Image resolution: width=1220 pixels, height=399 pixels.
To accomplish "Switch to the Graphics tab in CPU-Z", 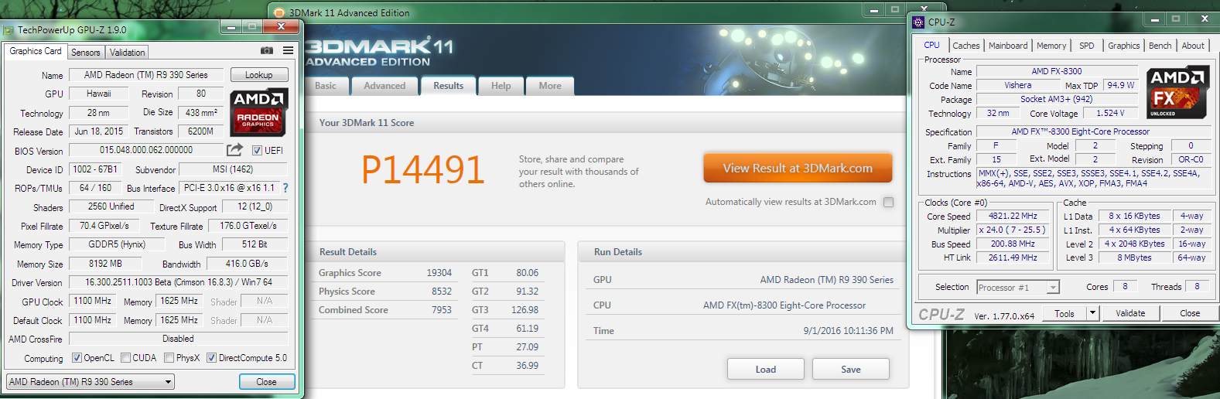I will point(1123,46).
